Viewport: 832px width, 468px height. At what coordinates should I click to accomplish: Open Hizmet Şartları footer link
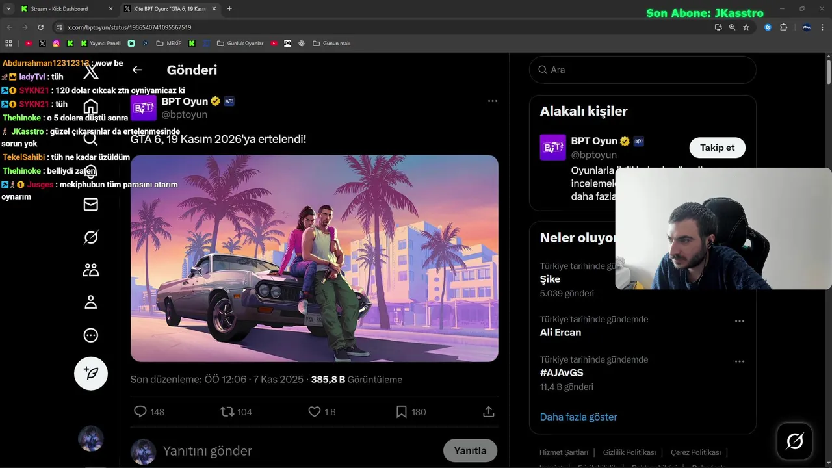click(x=564, y=452)
